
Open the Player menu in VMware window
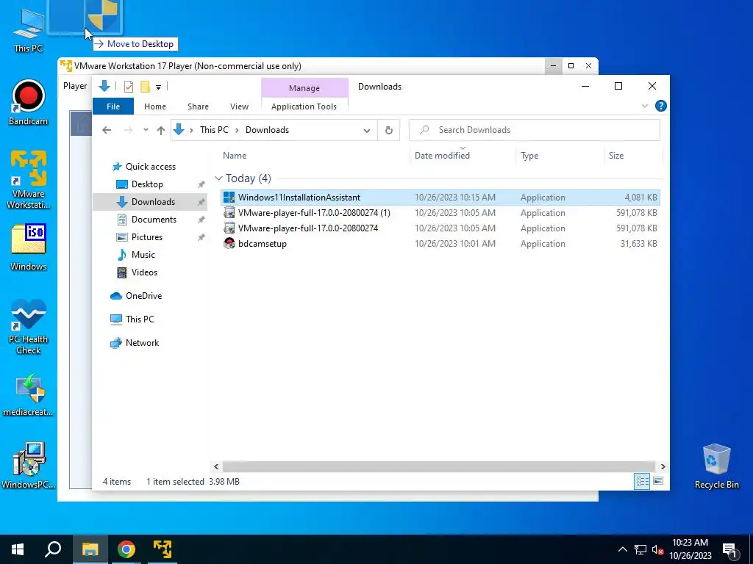(76, 86)
